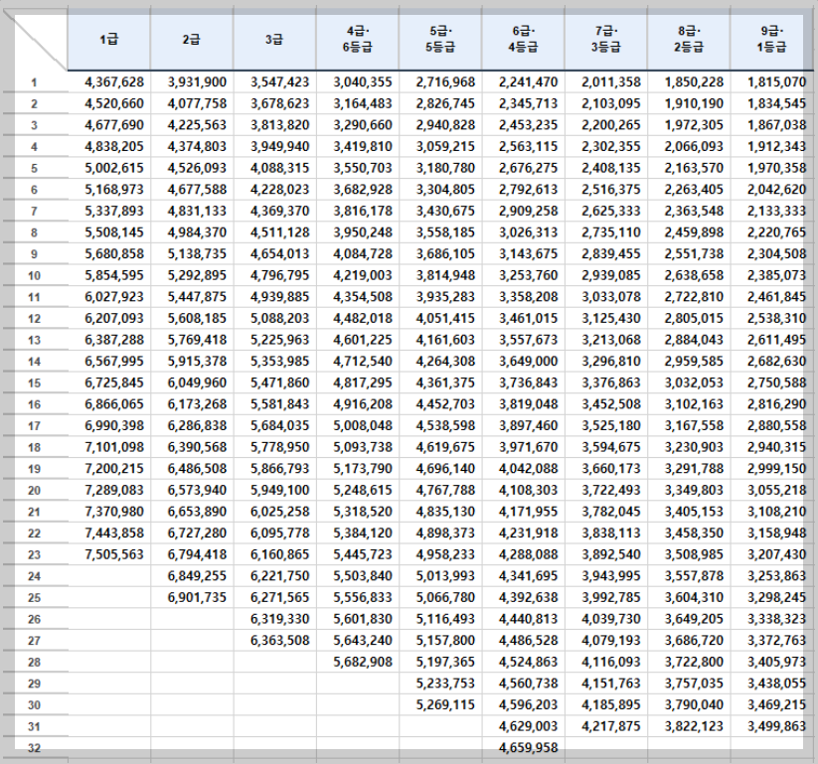This screenshot has width=818, height=764.
Task: Select row label 28
Action: [x=34, y=663]
